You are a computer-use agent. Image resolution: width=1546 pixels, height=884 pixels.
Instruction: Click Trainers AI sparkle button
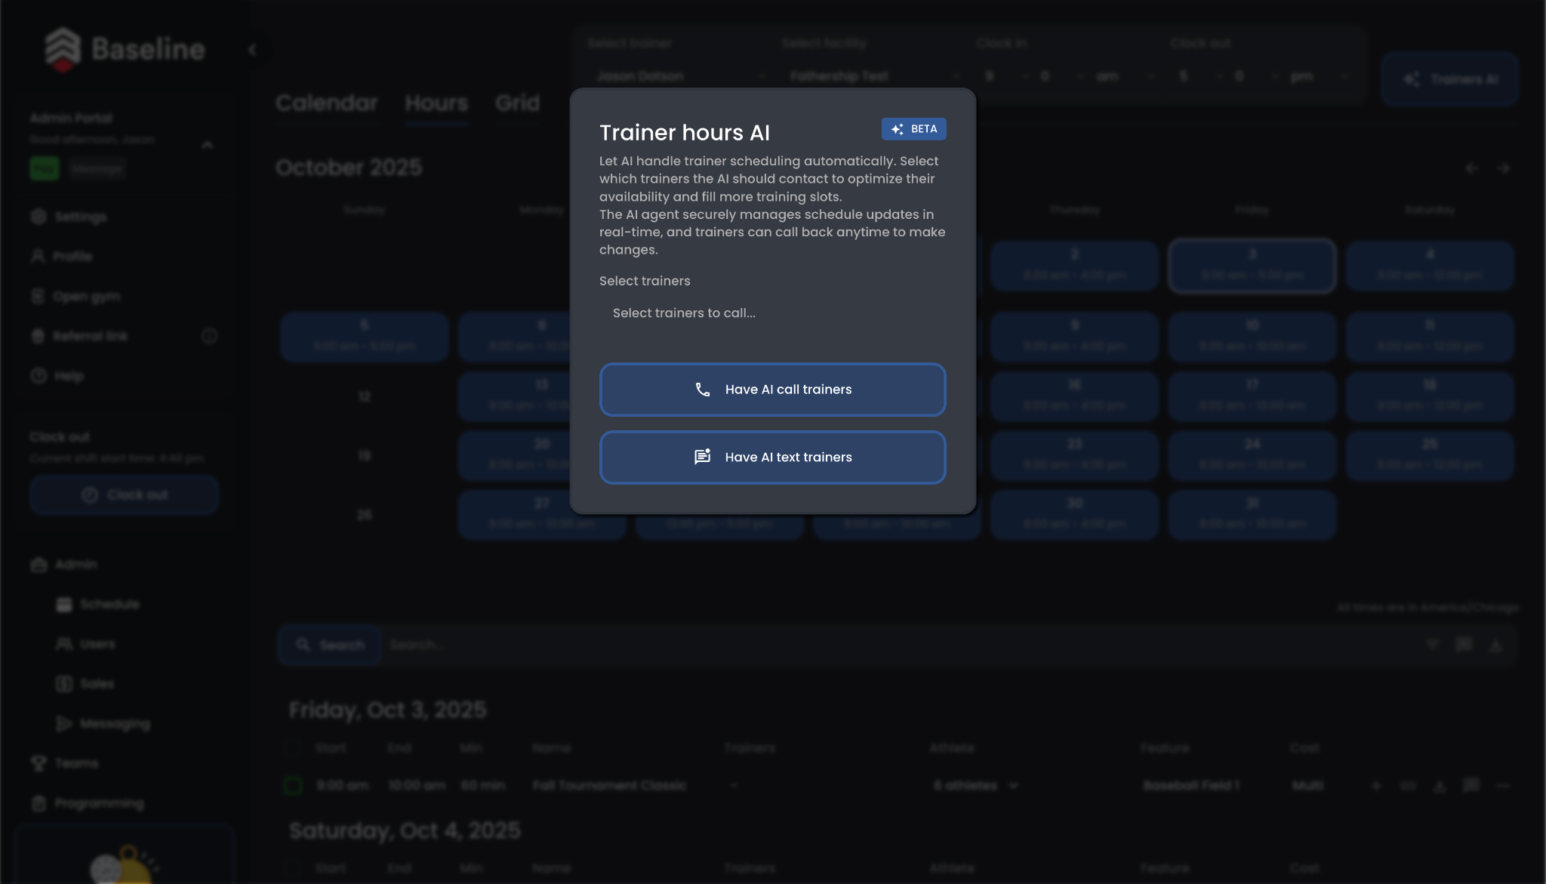coord(1449,79)
